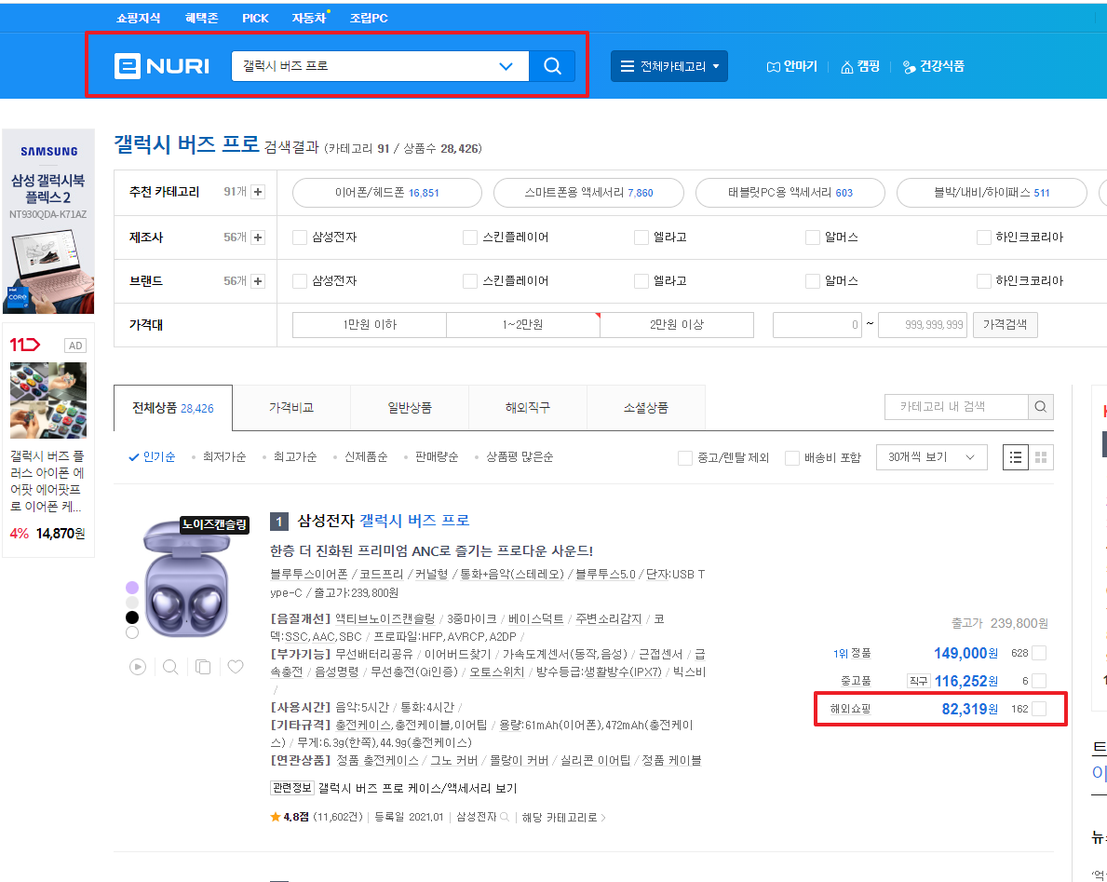
Task: Open the 캠핑 shortcut link
Action: coord(860,66)
